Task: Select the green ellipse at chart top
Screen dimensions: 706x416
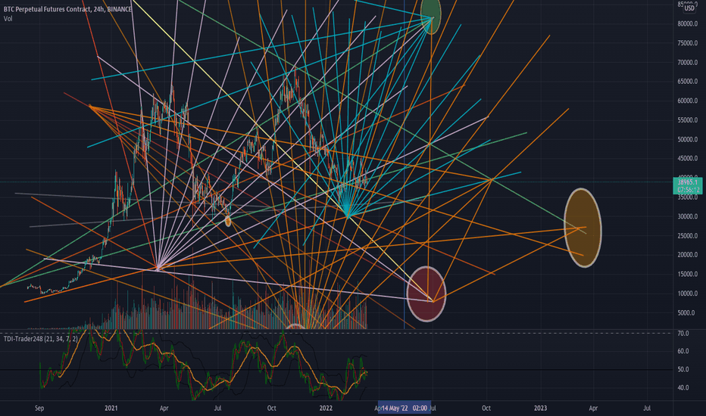Action: pos(431,16)
